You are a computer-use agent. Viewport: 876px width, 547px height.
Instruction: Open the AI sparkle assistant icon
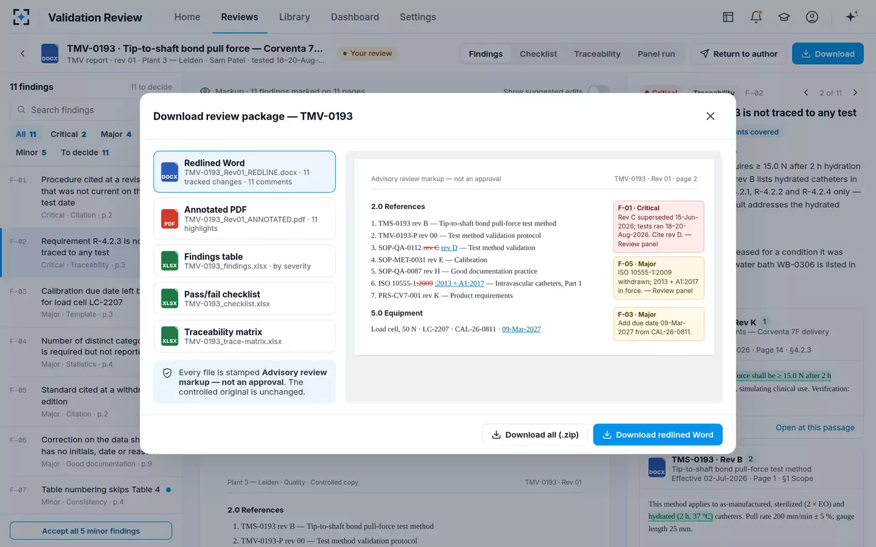click(x=852, y=16)
